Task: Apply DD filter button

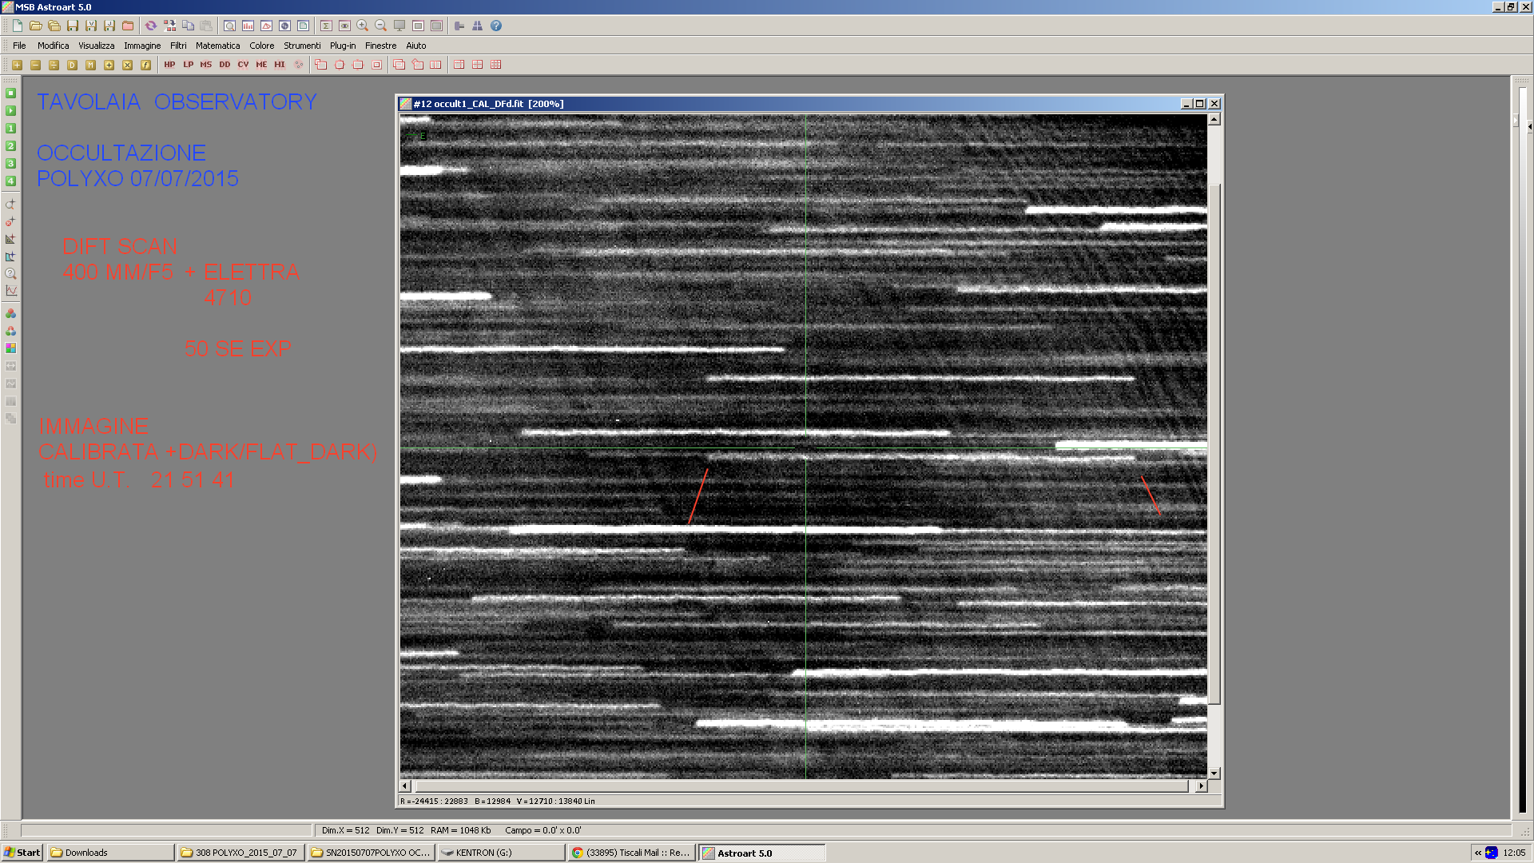Action: coord(225,65)
